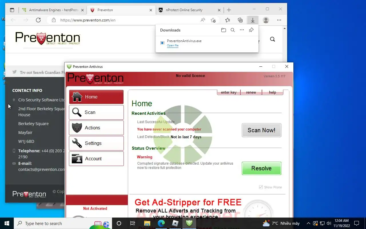Open the Roblox icon on taskbar

175,223
